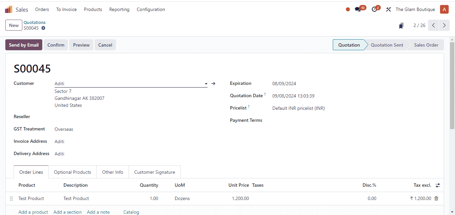
Task: Click the Add a product link
Action: (x=33, y=212)
